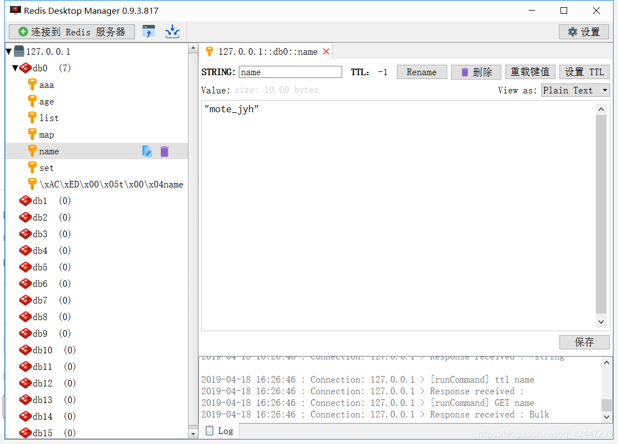Click the key name input field
618x444 pixels.
290,72
